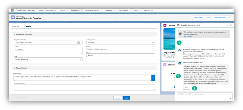
Task: Click the pencil edit icon at nav bar end
Action: [x=233, y=10]
